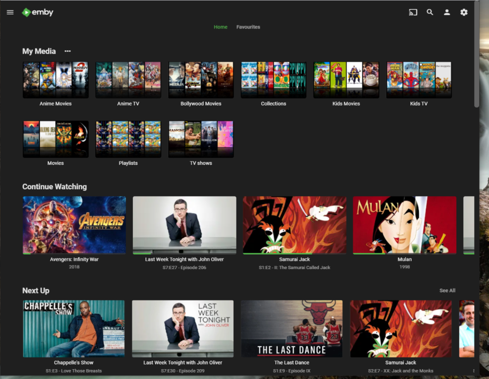
Task: Click 'S7:E30 - Episode 209' text
Action: click(x=183, y=371)
